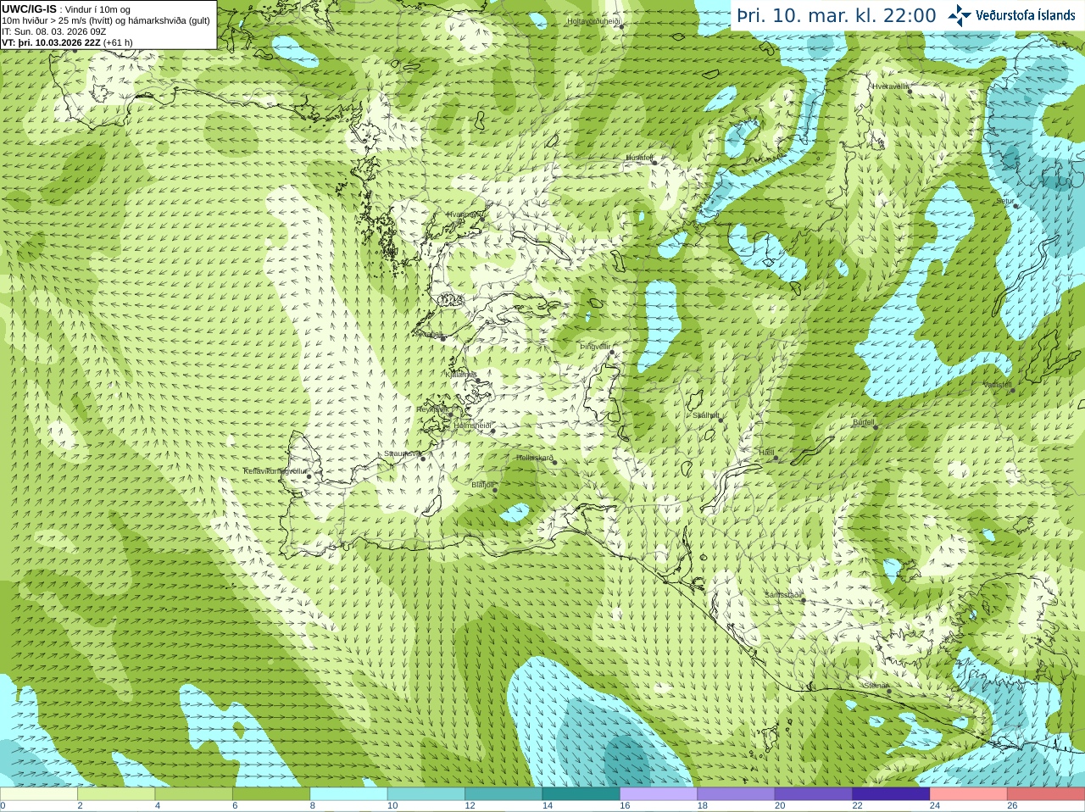Screen dimensions: 1085x812
Task: Click the legend scale number 8
Action: coord(313,806)
